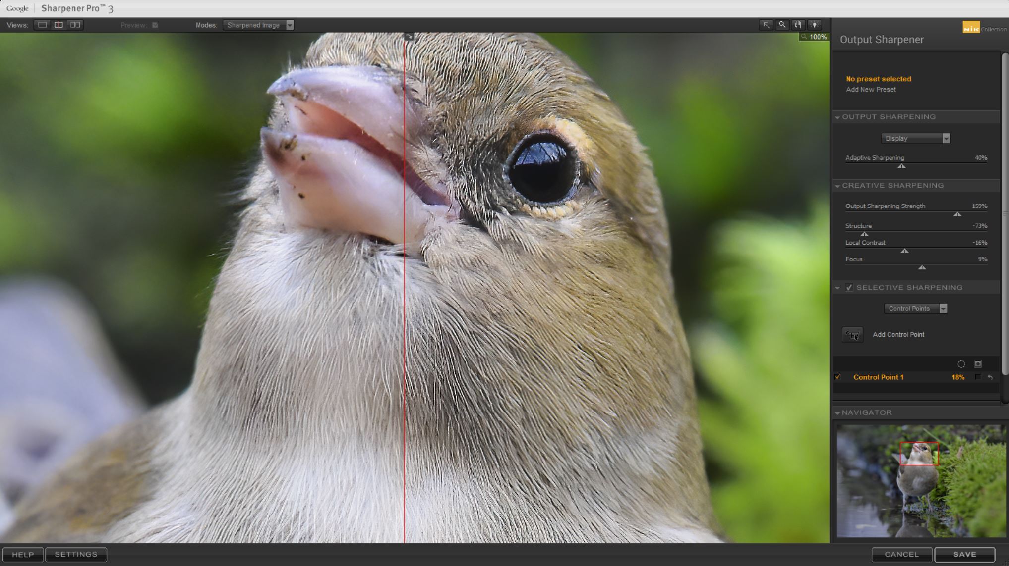The image size is (1009, 566).
Task: Switch to single image view
Action: point(42,25)
